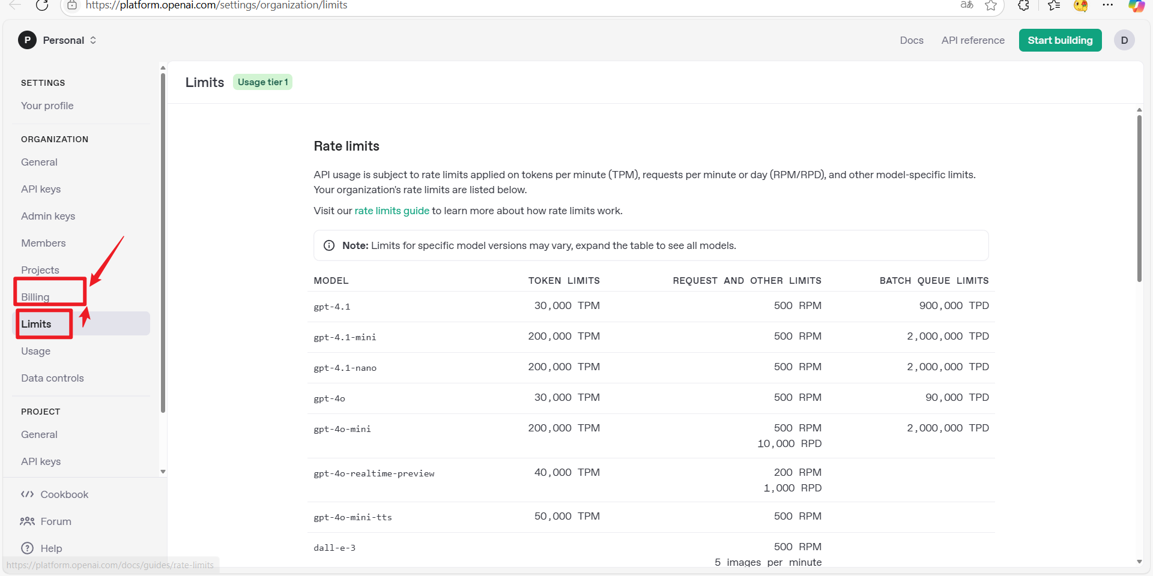The width and height of the screenshot is (1153, 576).
Task: Click the Forum people icon
Action: point(27,521)
